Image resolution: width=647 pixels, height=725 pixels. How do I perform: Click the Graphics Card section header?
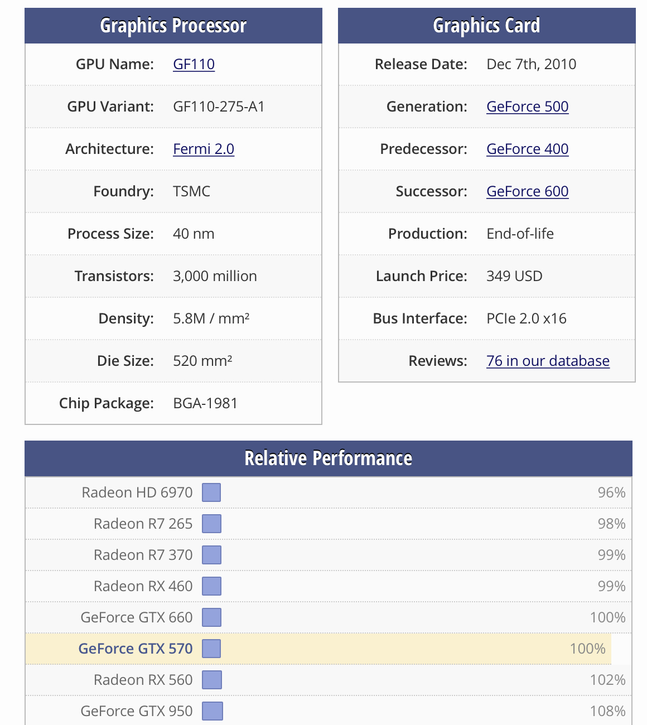487,26
